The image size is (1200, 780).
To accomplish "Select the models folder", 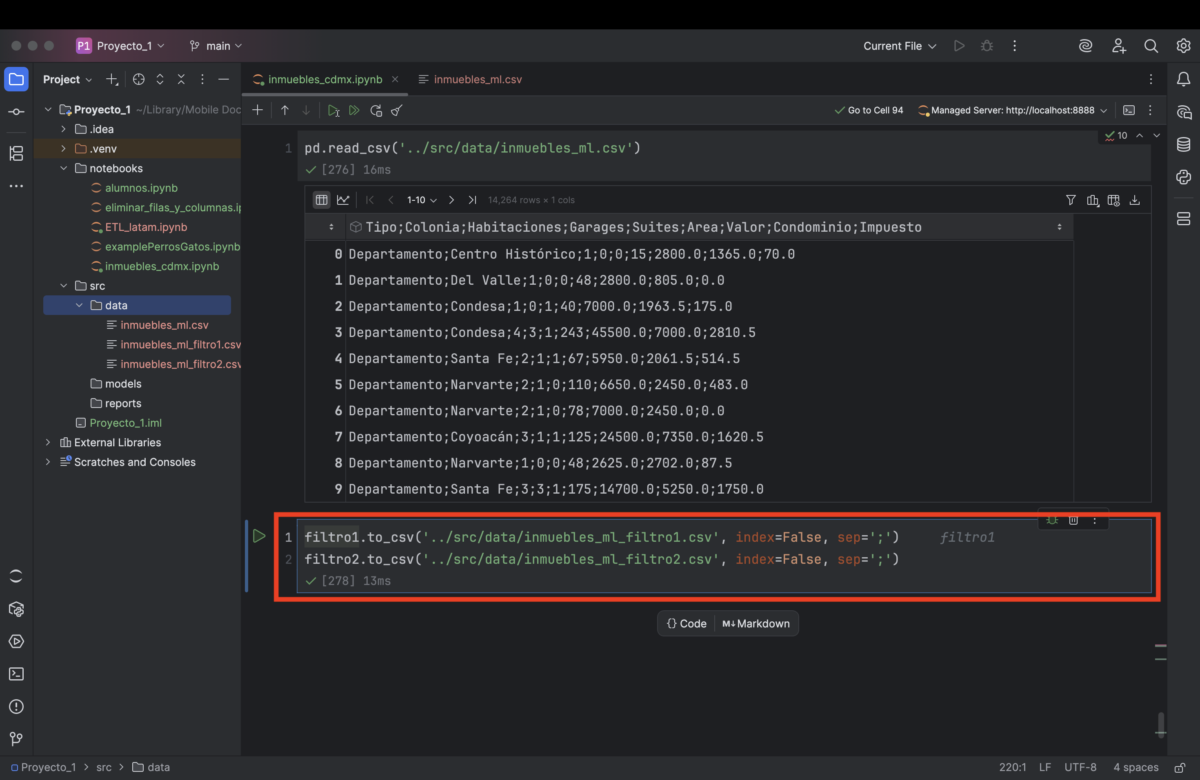I will (116, 384).
